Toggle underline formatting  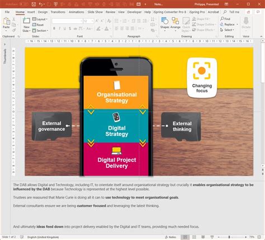click(65, 29)
